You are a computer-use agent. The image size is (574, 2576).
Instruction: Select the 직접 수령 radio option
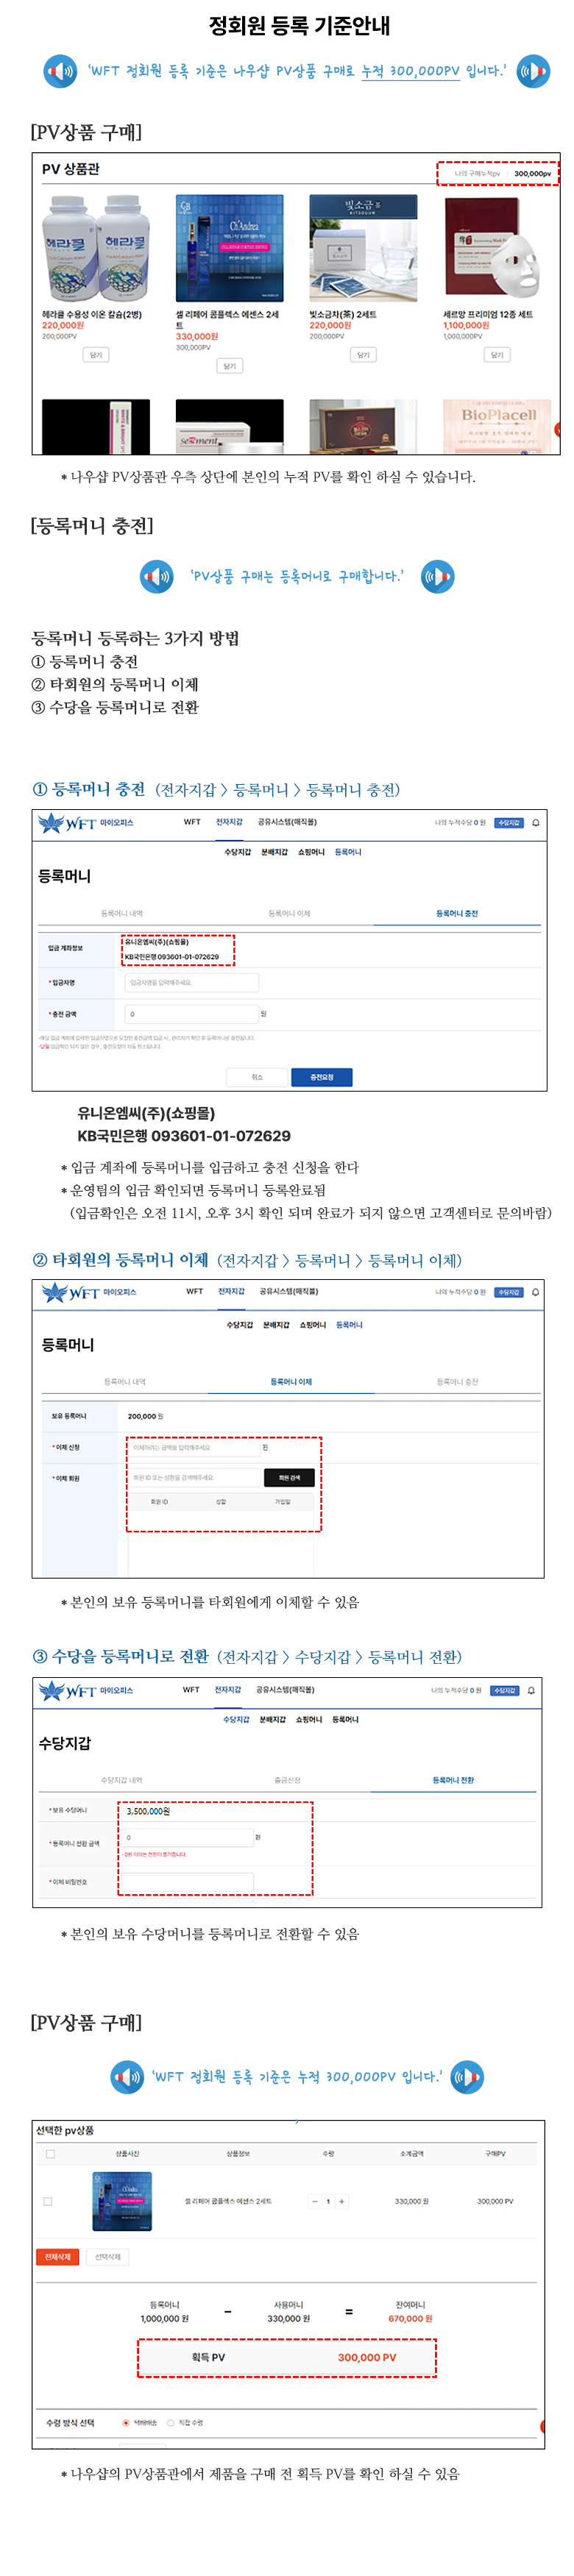(171, 2423)
